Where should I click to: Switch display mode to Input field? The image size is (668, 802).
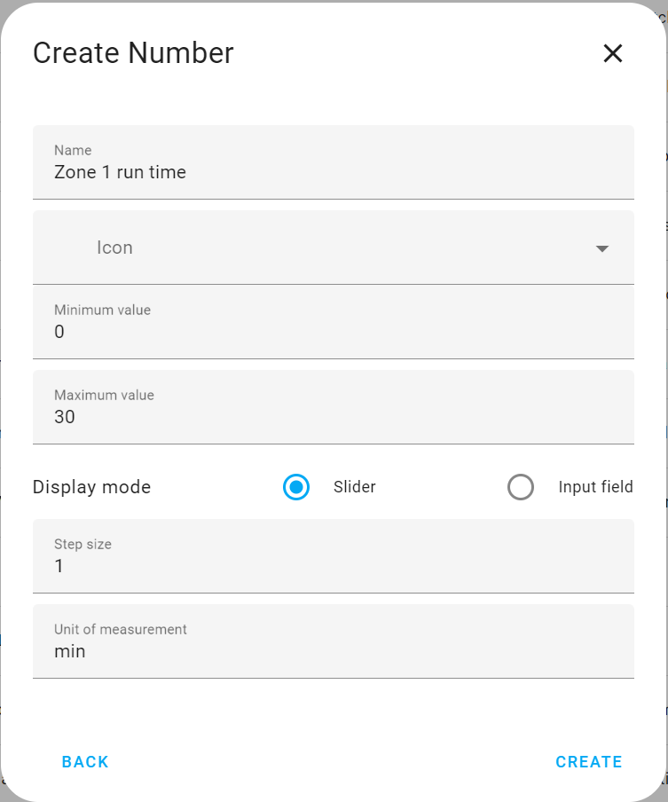[x=521, y=487]
